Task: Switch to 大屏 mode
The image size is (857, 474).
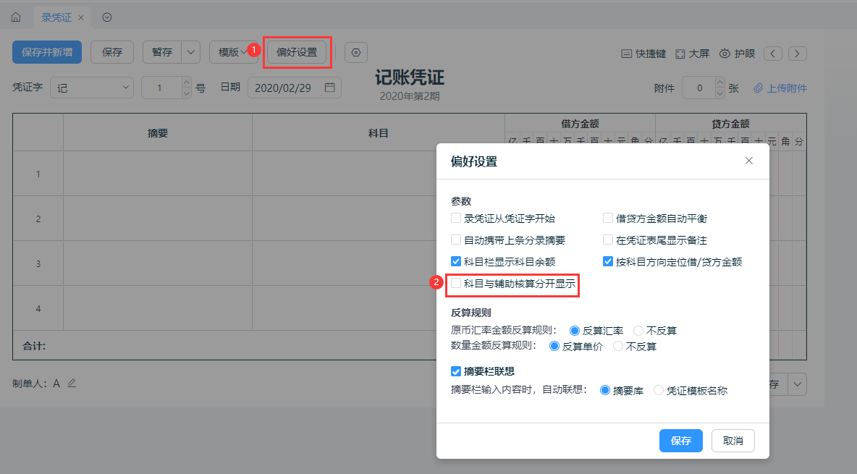Action: (x=692, y=54)
